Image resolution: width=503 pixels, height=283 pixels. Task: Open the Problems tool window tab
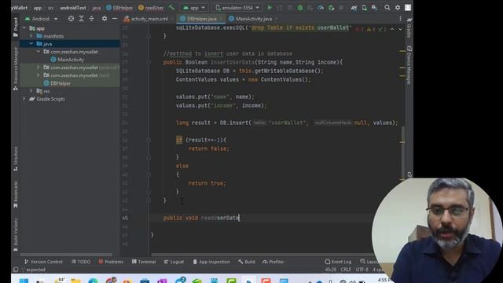click(111, 262)
